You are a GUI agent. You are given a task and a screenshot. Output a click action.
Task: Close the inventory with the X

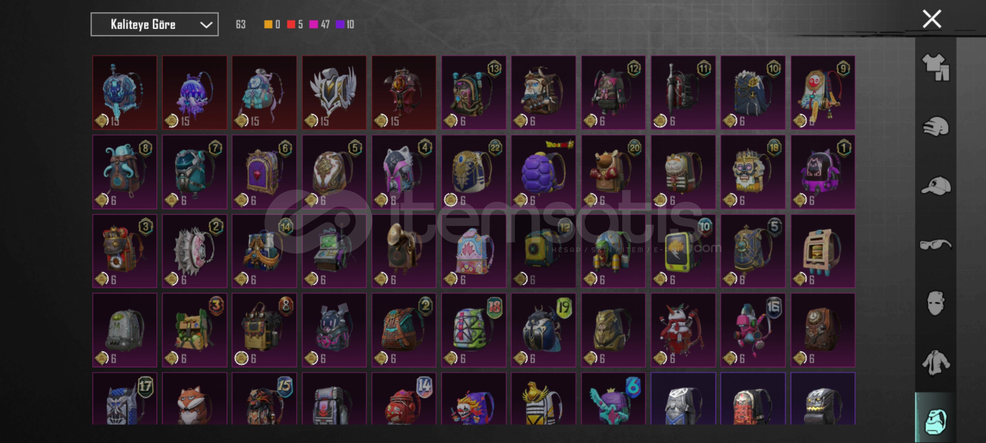[x=932, y=19]
